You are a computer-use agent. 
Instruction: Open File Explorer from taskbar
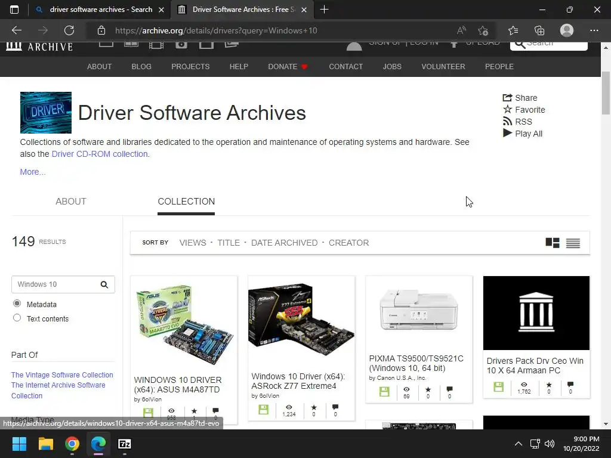click(x=45, y=444)
